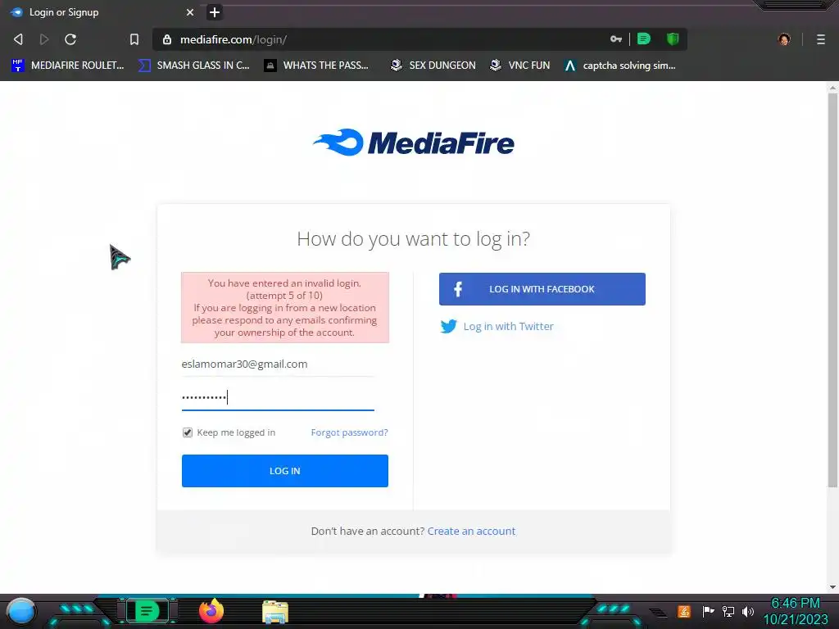Click the browser forward arrow
Image resolution: width=839 pixels, height=629 pixels.
(x=44, y=39)
